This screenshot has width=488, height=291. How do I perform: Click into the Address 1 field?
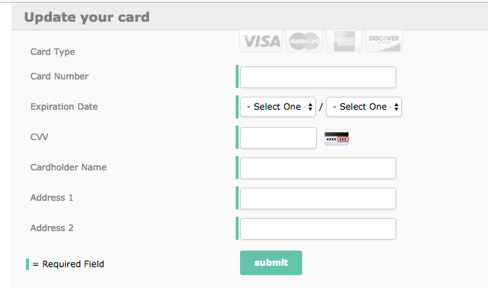click(x=318, y=199)
